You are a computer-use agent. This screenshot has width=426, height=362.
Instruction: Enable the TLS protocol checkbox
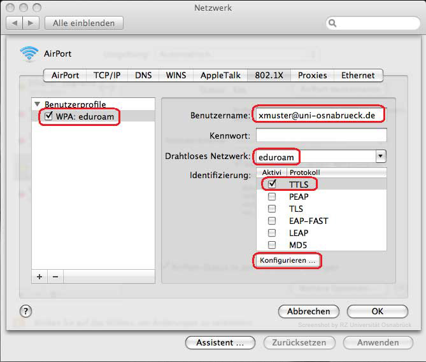pyautogui.click(x=272, y=209)
